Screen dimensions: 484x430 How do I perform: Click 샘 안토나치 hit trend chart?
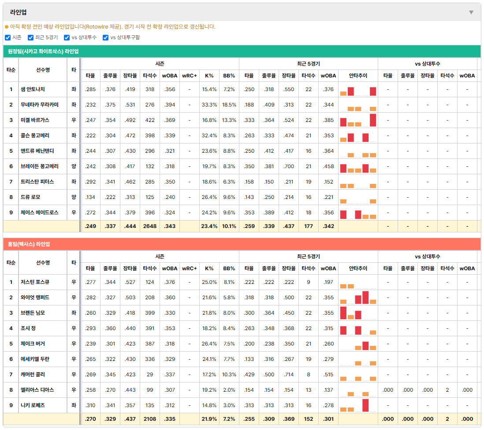pyautogui.click(x=358, y=90)
